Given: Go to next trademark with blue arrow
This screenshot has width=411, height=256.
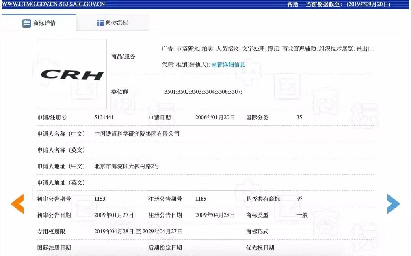Looking at the screenshot, I should click(x=394, y=204).
